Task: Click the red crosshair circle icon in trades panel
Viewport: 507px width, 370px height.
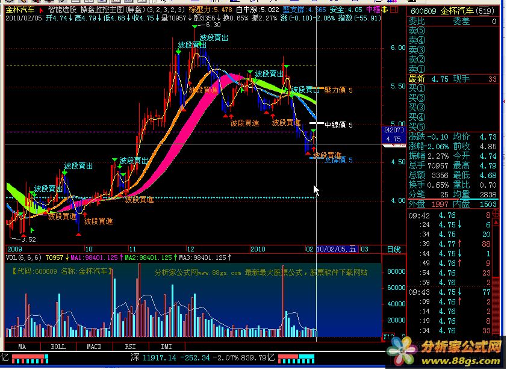Action: click(495, 214)
